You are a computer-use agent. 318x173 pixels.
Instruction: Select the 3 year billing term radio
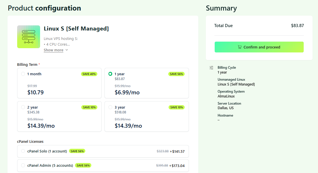pos(110,107)
